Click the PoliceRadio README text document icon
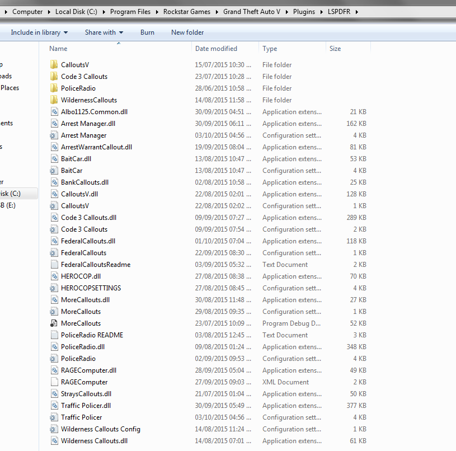The image size is (456, 451). [54, 335]
